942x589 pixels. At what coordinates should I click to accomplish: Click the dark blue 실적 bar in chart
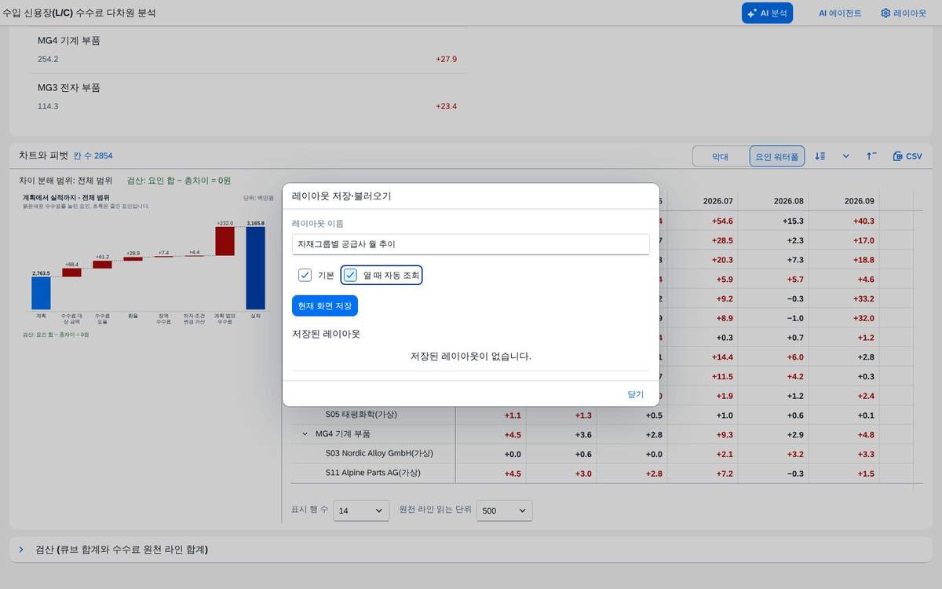click(255, 268)
